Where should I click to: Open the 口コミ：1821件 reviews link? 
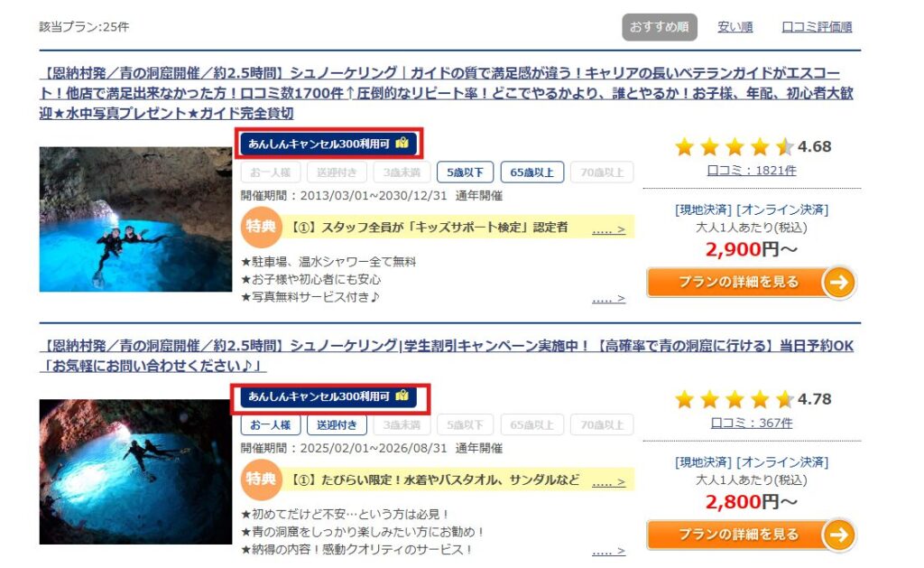pyautogui.click(x=752, y=171)
